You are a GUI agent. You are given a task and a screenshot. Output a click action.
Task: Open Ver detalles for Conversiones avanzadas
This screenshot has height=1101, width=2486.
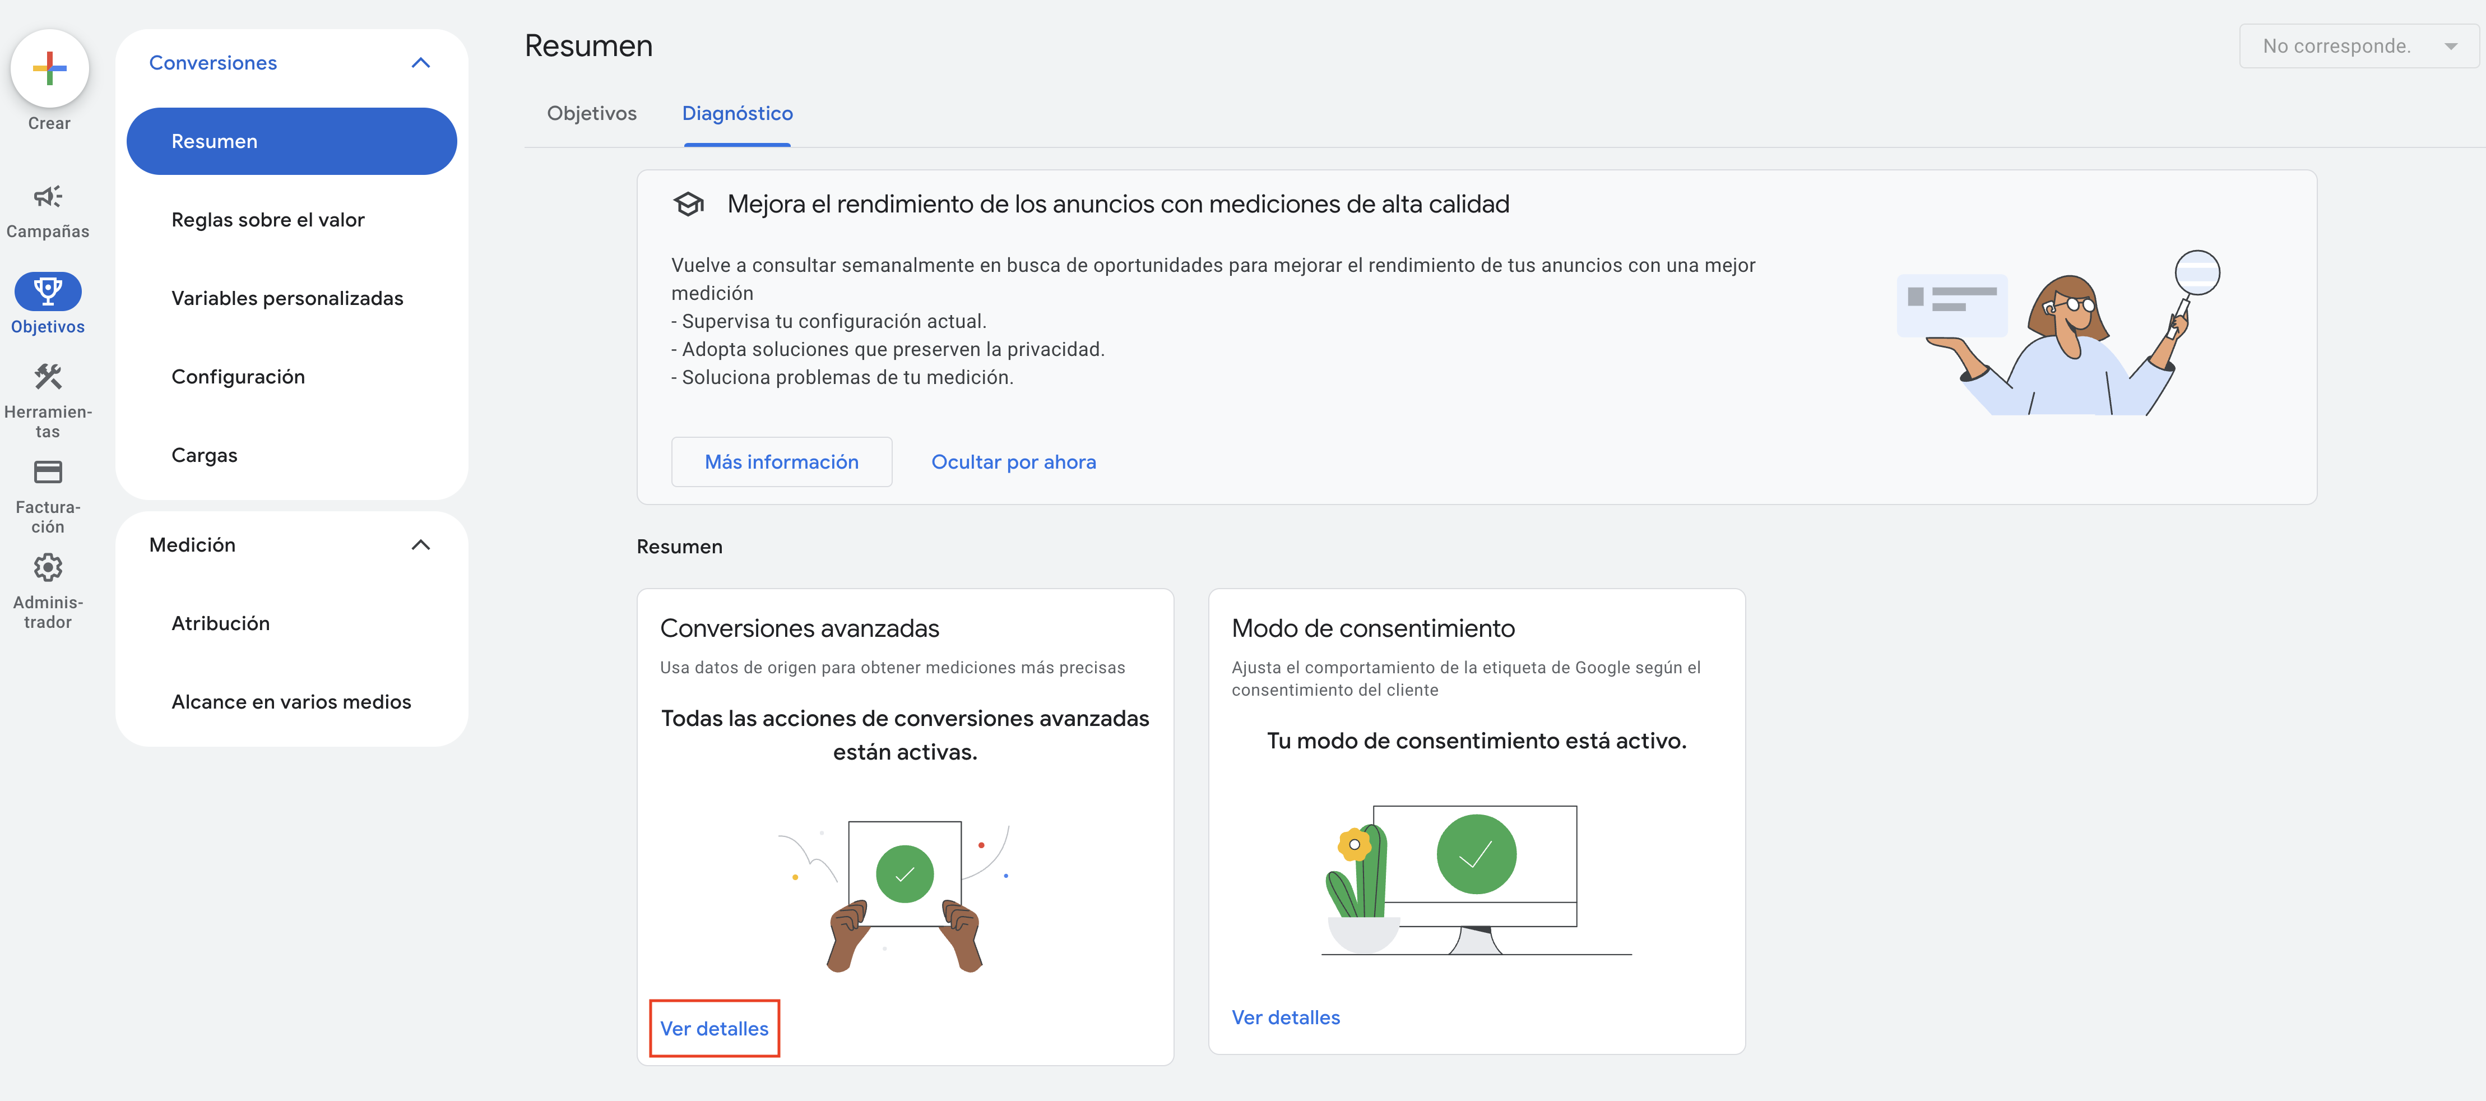point(714,1029)
